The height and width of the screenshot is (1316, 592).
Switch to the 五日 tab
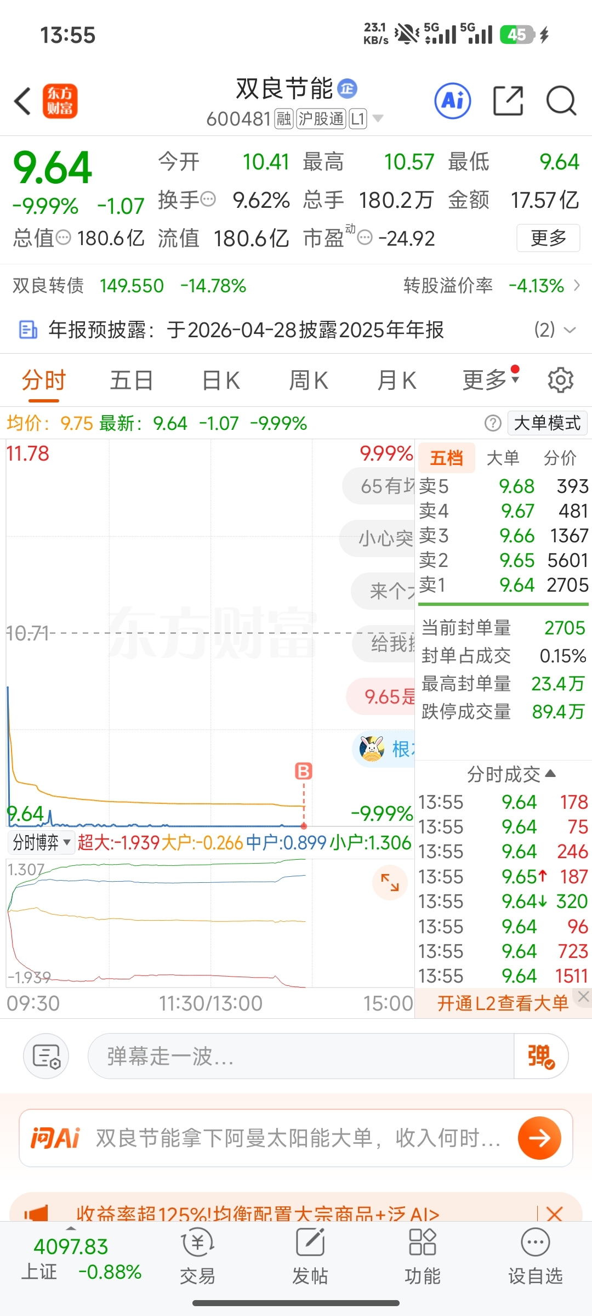pos(132,380)
